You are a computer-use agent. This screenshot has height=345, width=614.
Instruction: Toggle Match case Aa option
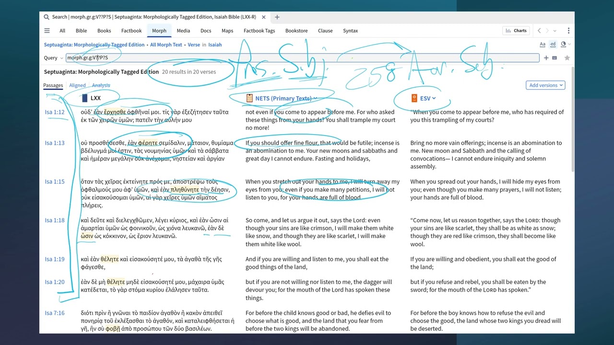543,44
